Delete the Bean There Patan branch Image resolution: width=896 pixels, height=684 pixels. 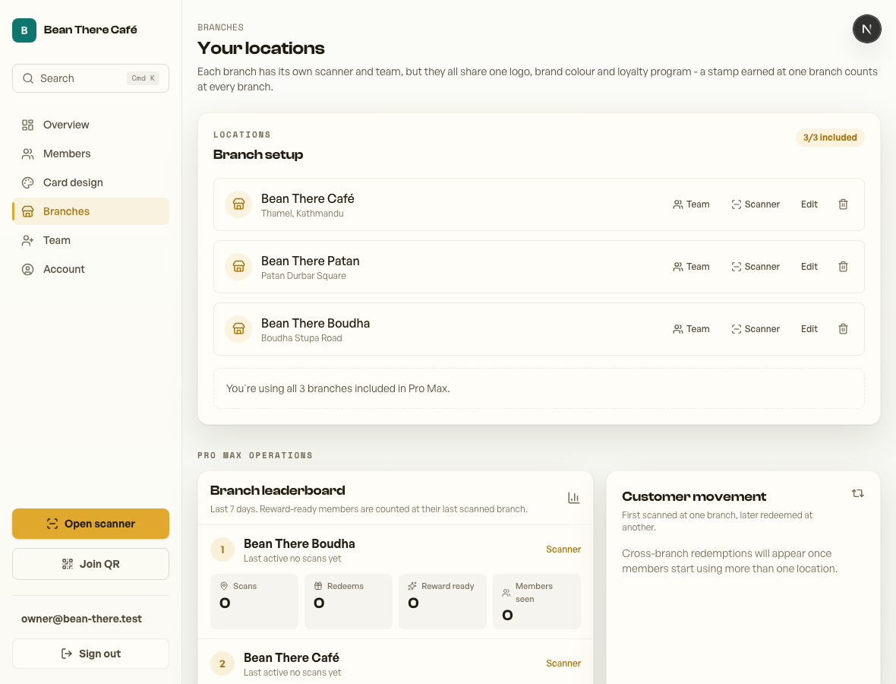pos(843,267)
